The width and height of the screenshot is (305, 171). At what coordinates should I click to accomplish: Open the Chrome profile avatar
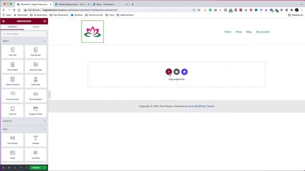(x=296, y=10)
